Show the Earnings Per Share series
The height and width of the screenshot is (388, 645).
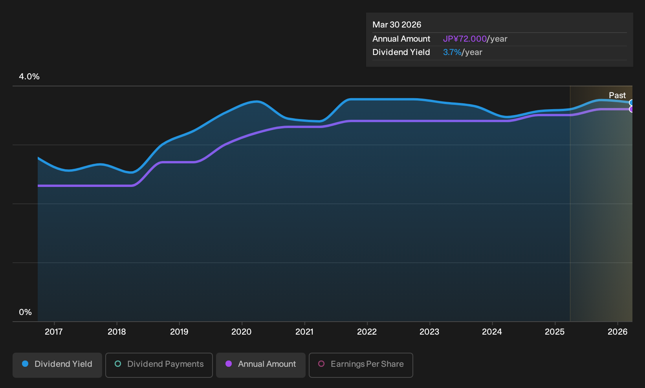point(361,365)
